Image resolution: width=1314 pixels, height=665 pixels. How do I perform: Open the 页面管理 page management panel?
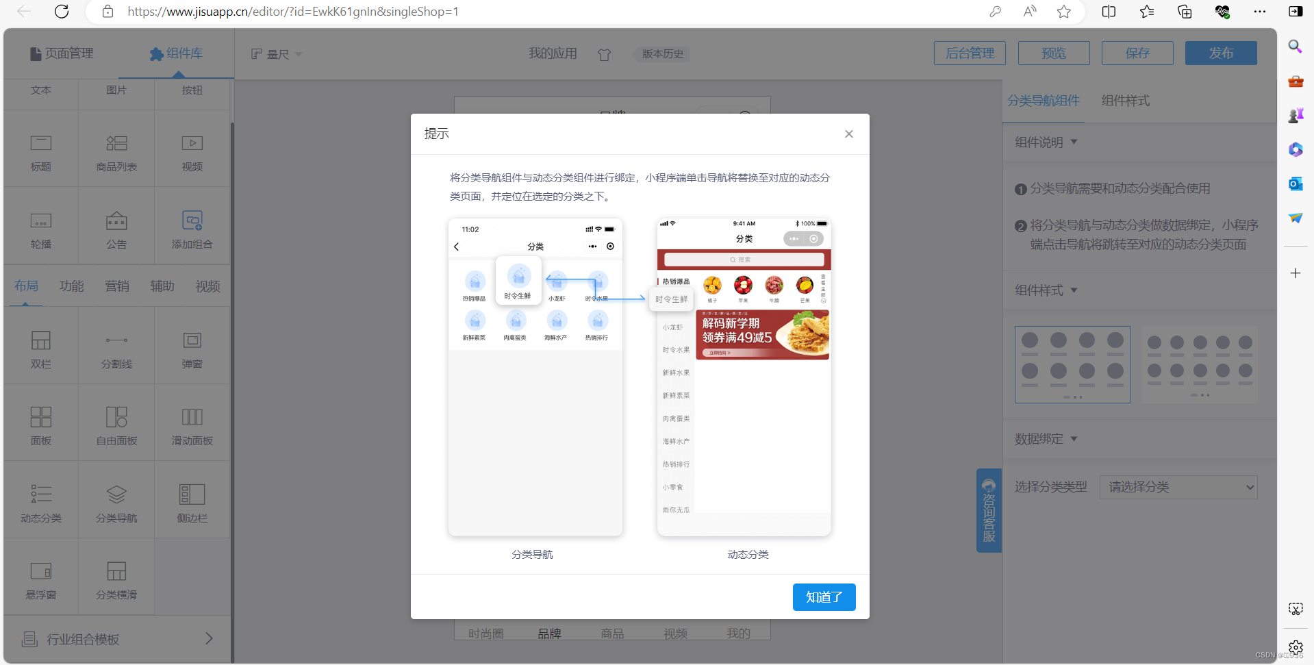pos(61,53)
